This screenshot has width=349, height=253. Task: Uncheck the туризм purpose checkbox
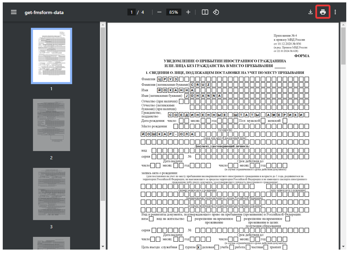point(199,247)
